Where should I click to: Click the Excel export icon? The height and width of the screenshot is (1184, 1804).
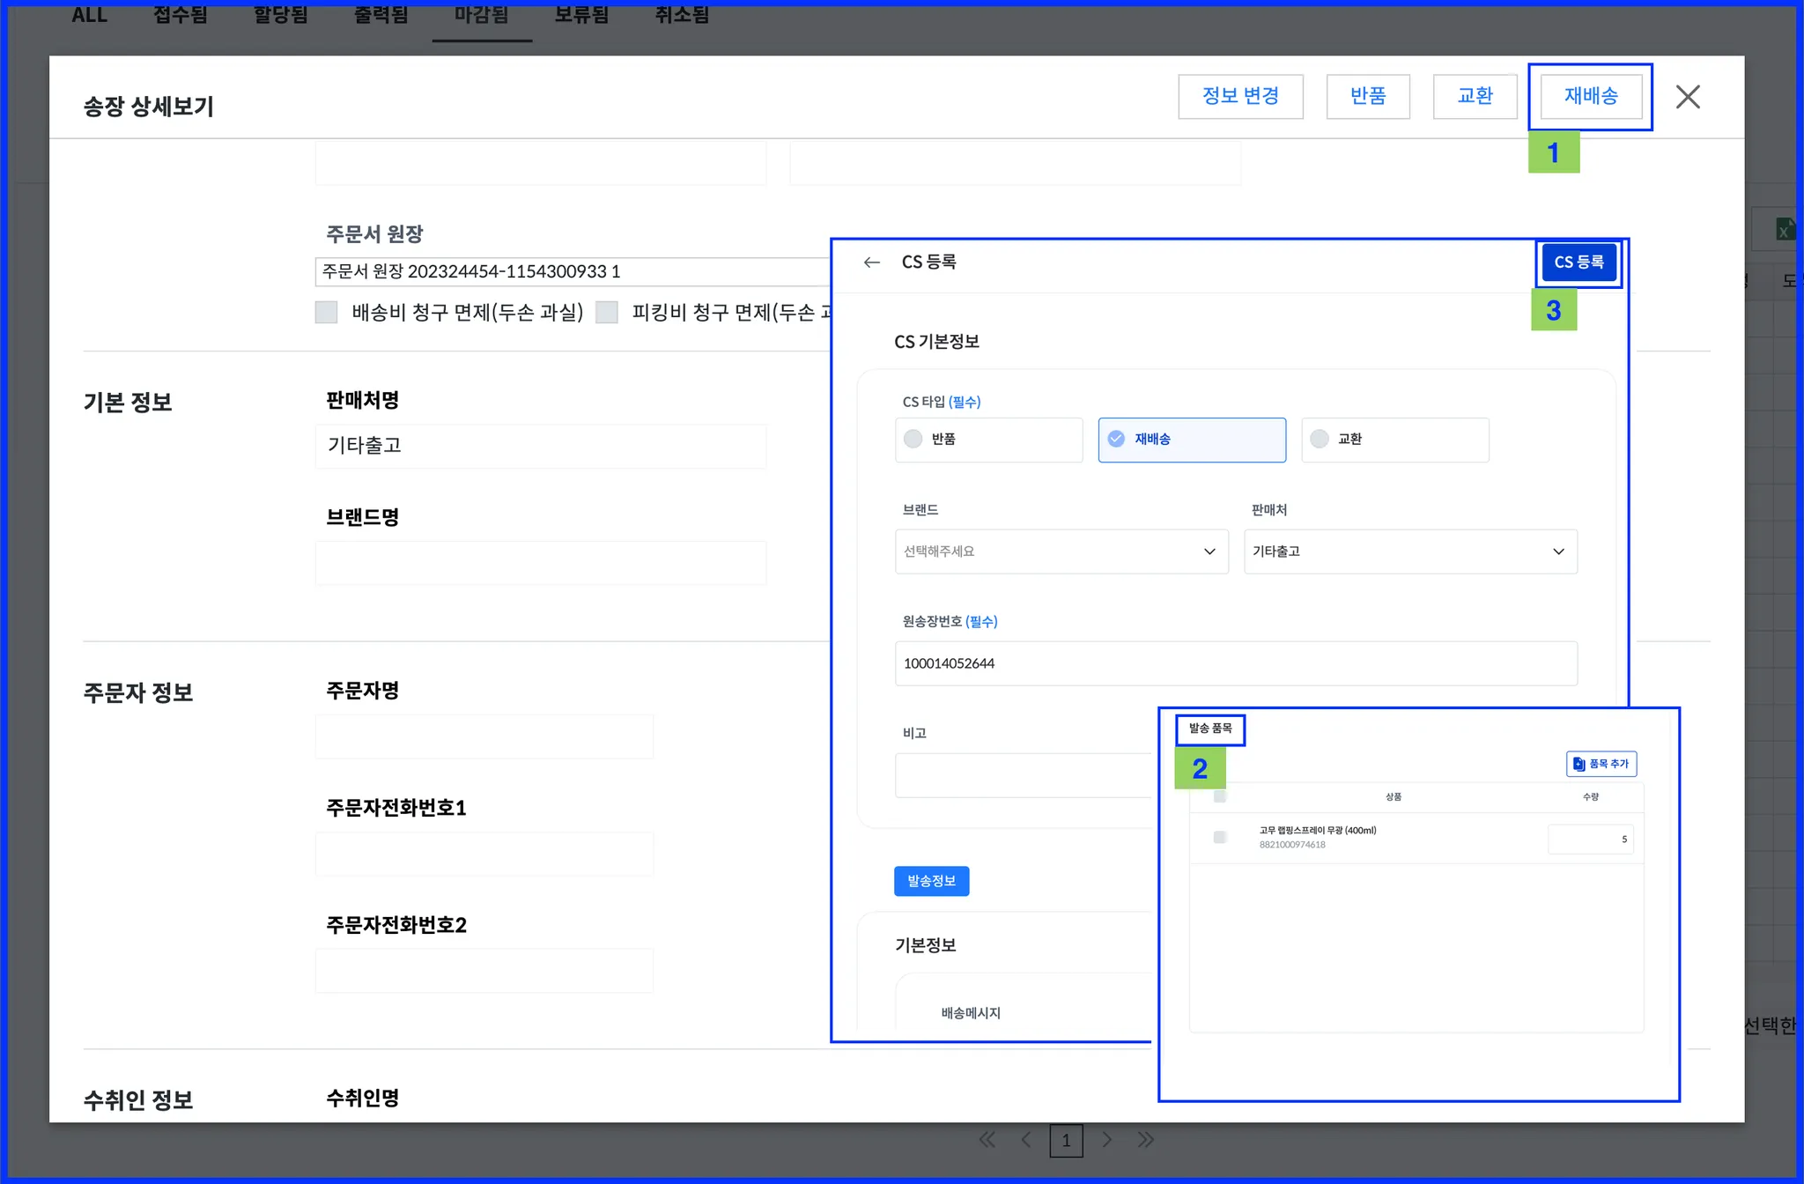[x=1785, y=231]
